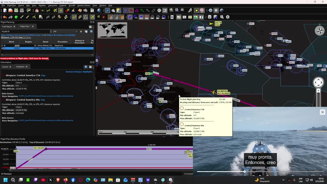
Task: Open the File menu
Action: pos(3,5)
